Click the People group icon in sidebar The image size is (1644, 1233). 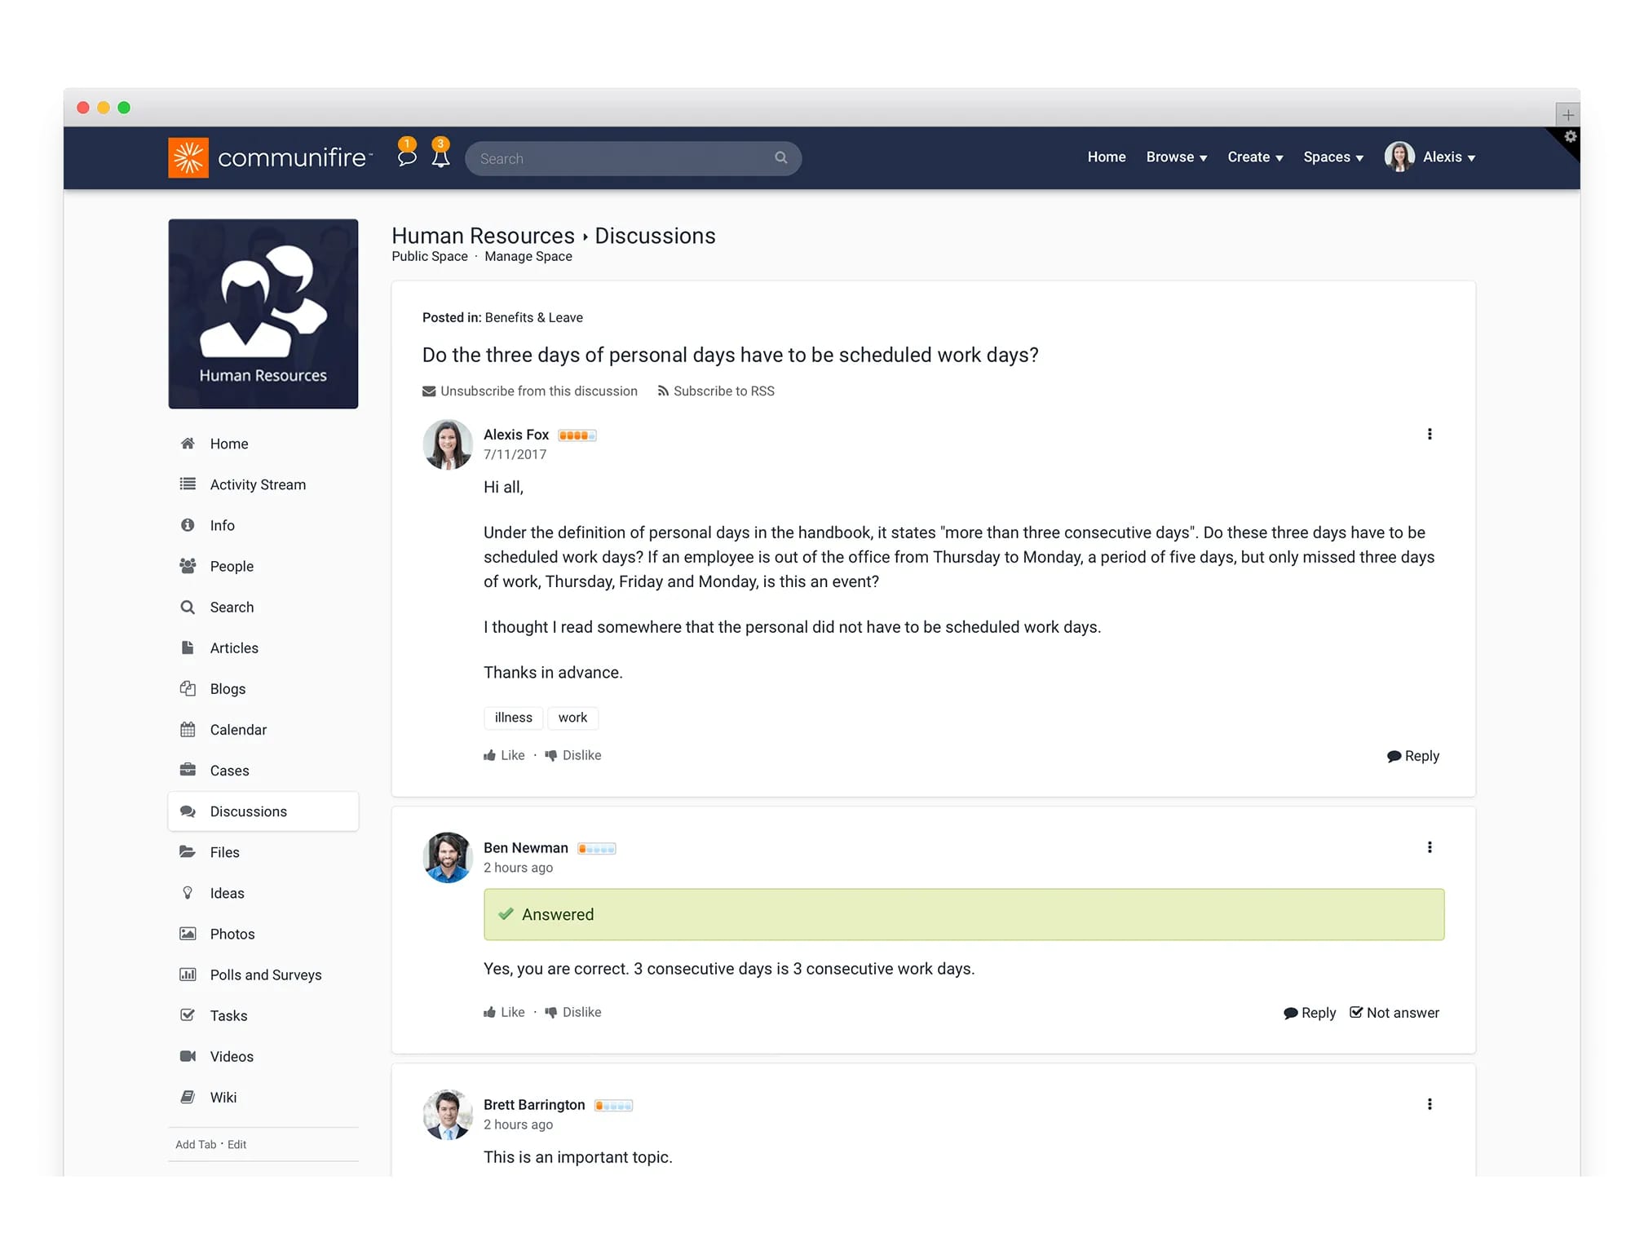(188, 566)
